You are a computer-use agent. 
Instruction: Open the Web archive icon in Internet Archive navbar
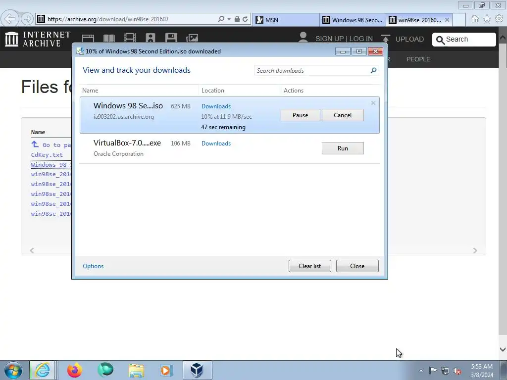(88, 38)
